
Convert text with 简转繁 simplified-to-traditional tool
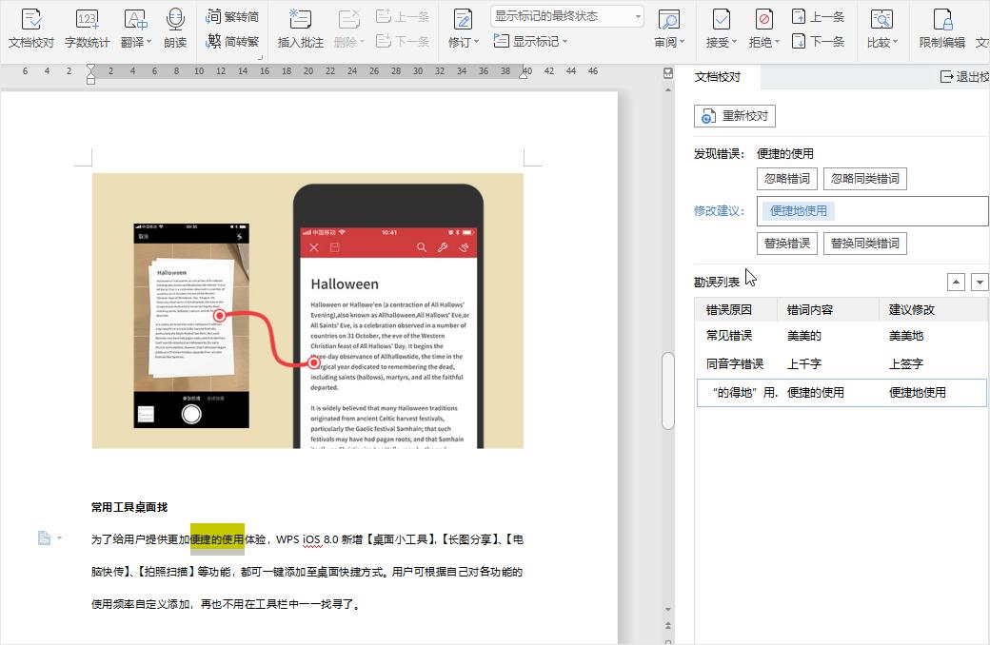pos(235,40)
